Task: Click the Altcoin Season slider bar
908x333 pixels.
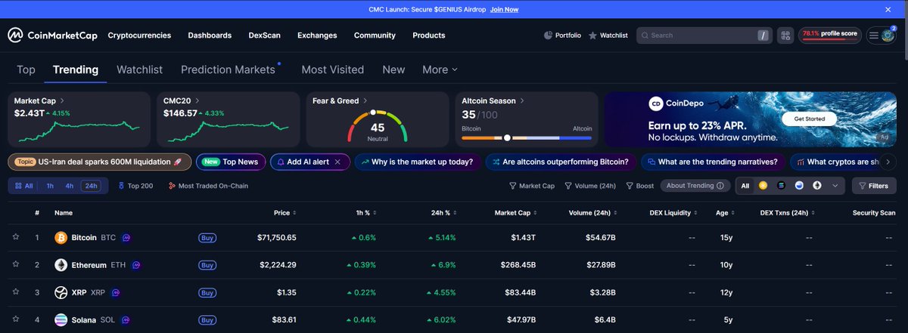Action: (527, 138)
